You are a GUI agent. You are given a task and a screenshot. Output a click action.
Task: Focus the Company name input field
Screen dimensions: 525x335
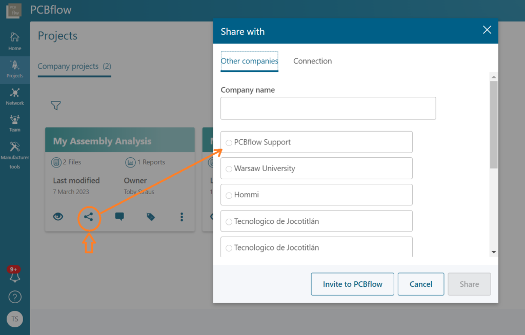[328, 109]
